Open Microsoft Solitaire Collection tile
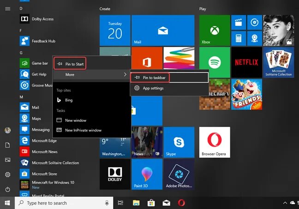The image size is (299, 209). coord(279,62)
